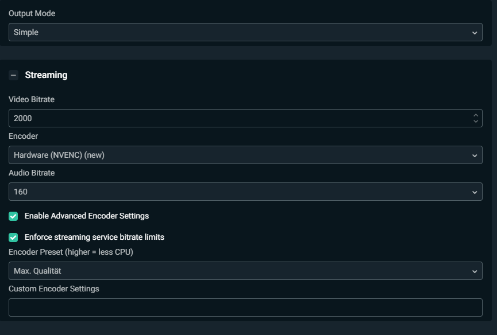Click the Video Bitrate label
497x335 pixels.
tap(32, 100)
